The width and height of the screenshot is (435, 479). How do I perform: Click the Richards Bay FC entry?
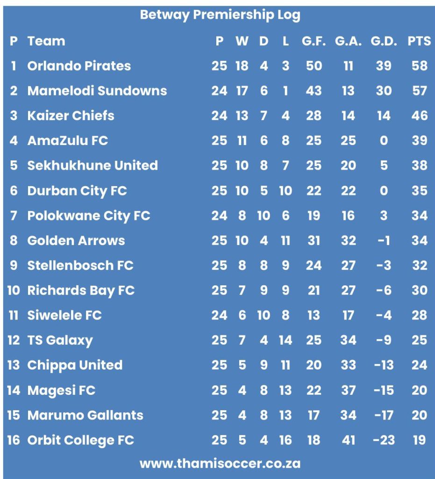coord(81,290)
